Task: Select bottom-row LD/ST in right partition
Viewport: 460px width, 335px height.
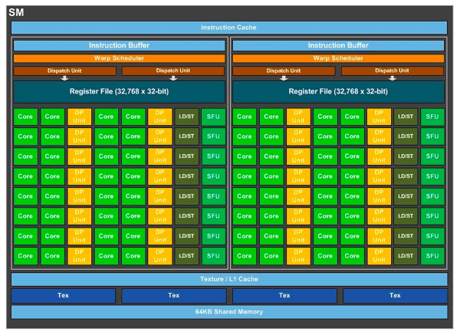Action: point(406,256)
